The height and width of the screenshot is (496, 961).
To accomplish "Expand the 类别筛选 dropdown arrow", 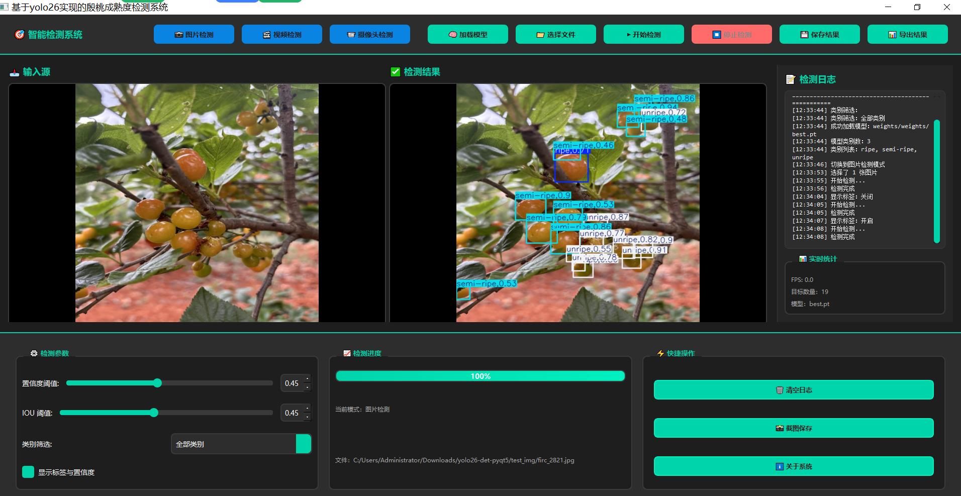I will tap(304, 444).
